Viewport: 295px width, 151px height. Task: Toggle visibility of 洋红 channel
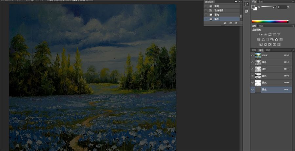[x=252, y=69]
